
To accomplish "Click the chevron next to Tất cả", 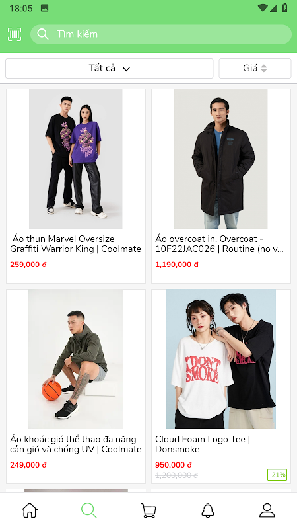I will coord(126,69).
